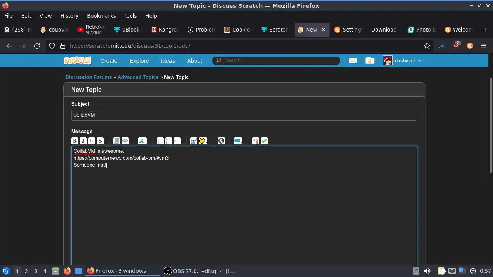This screenshot has height=277, width=493.
Task: Open the file manager taskbar launcher
Action: [x=55, y=271]
